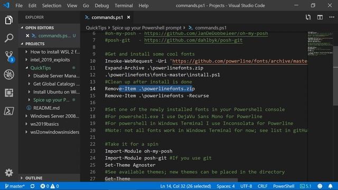Expand the Disable Server Mana... folder
This screenshot has height=190, width=338.
pyautogui.click(x=49, y=76)
